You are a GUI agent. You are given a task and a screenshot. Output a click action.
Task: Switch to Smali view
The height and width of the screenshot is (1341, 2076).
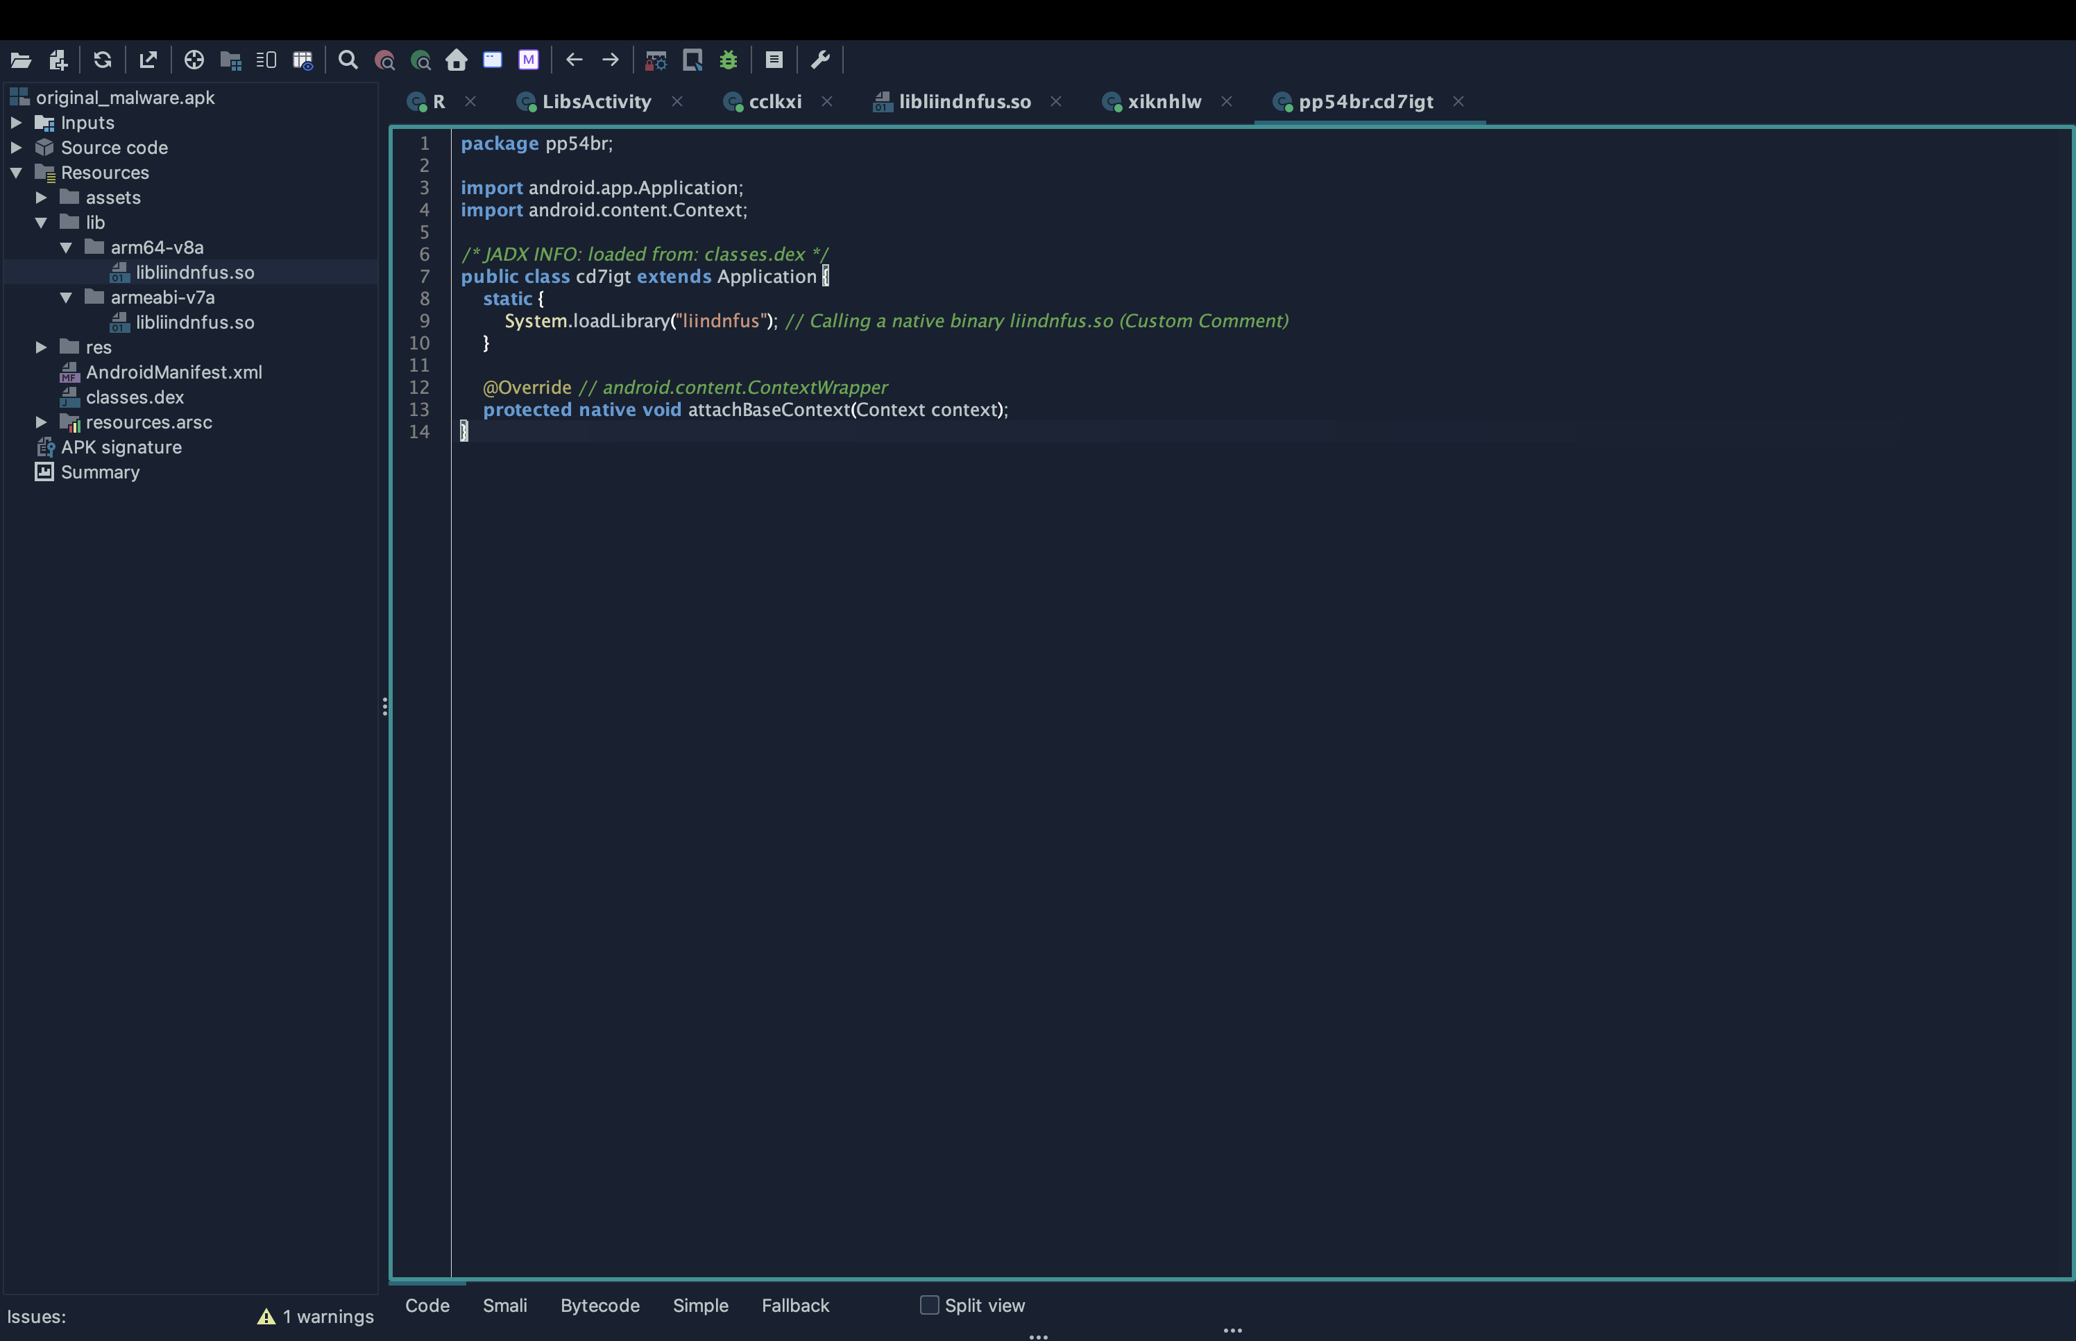504,1306
